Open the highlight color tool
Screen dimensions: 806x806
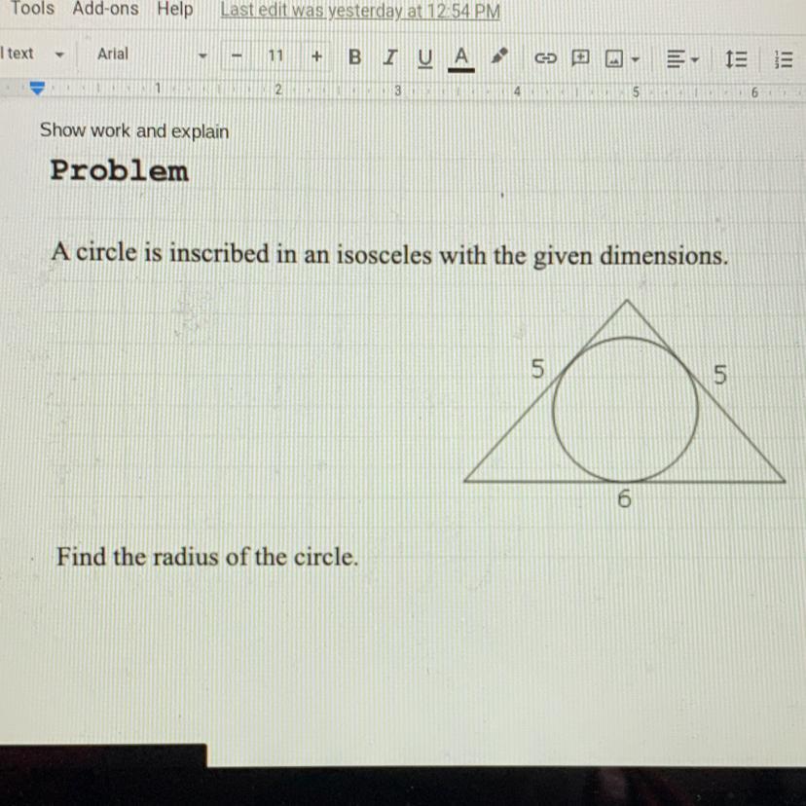(x=498, y=56)
